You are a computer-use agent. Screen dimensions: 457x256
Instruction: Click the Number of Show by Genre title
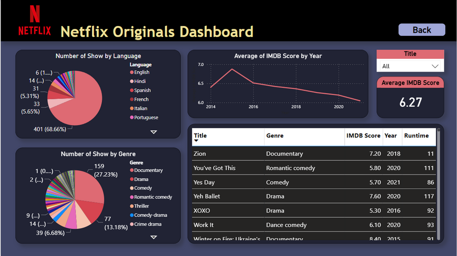[x=98, y=154]
